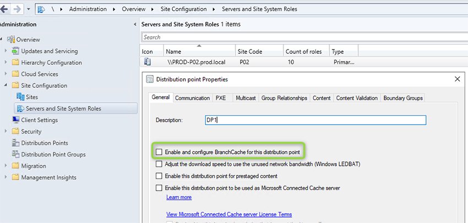The width and height of the screenshot is (468, 223).
Task: Expand the Management Insights node
Action: tap(6, 177)
